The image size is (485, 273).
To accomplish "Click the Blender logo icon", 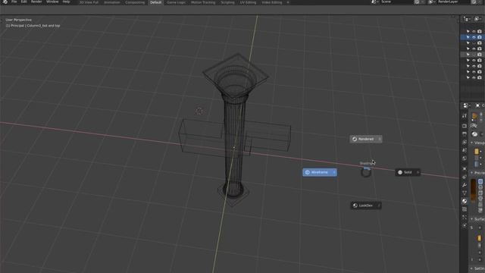I will click(5, 2).
